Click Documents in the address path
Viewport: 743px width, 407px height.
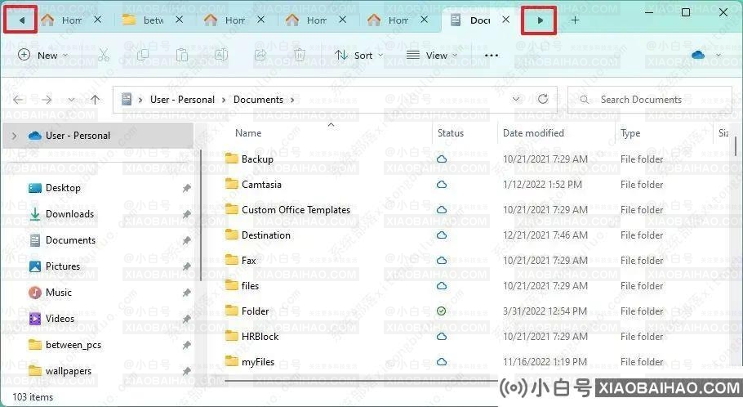(258, 100)
